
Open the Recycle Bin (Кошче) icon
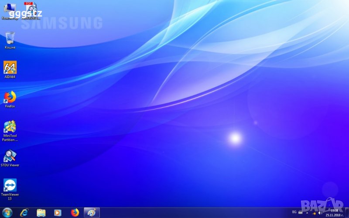click(x=10, y=38)
